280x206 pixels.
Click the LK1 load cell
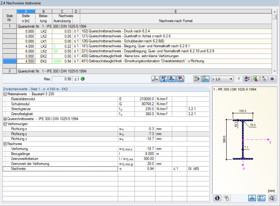pyautogui.click(x=43, y=41)
